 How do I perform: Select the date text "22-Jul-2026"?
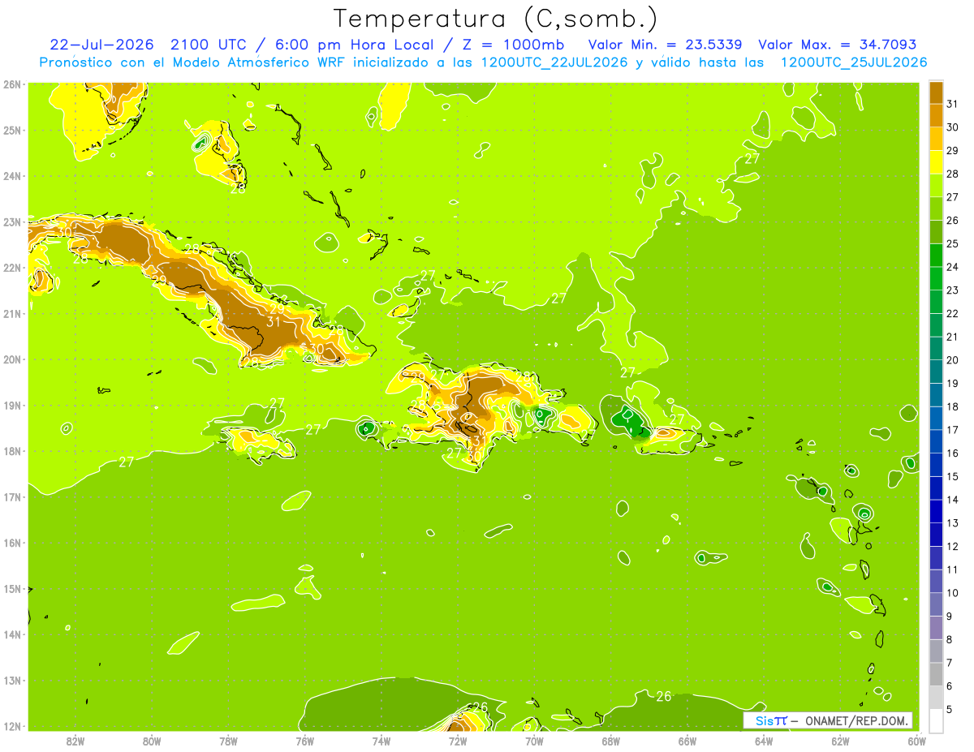[x=101, y=45]
